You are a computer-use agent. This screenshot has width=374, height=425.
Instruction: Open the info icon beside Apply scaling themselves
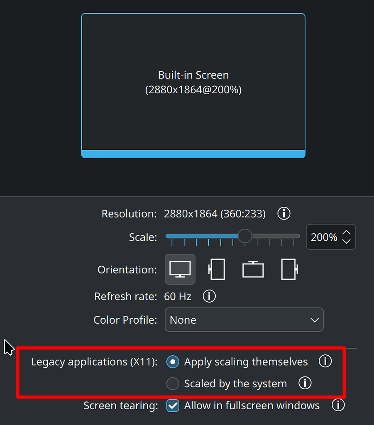325,361
